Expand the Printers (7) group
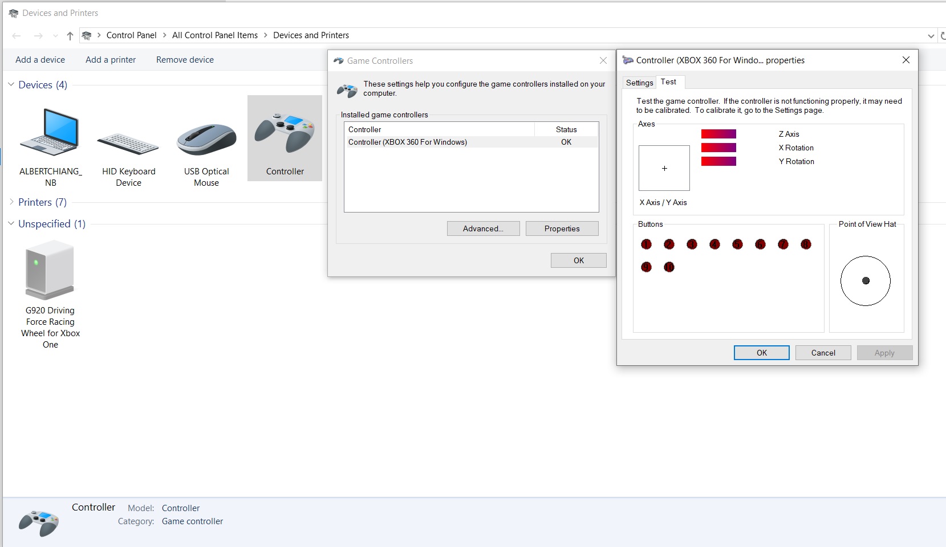Screen dimensions: 946x547 click(x=11, y=202)
